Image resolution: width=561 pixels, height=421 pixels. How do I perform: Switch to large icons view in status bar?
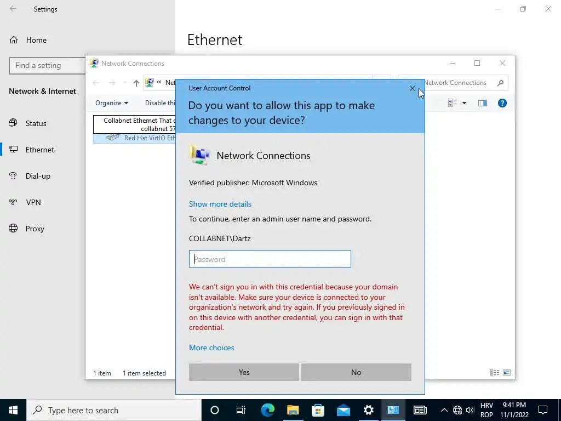click(x=507, y=373)
